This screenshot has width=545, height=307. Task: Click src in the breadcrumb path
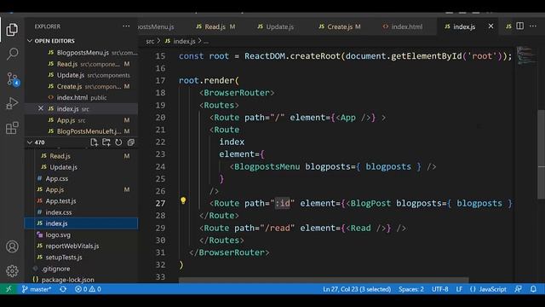point(150,41)
